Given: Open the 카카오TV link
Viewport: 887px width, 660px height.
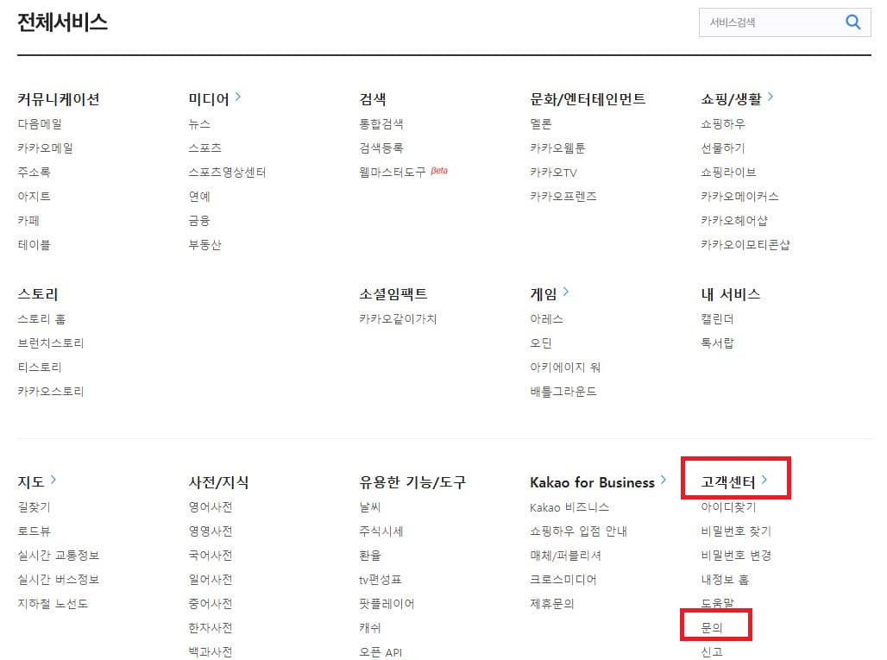Looking at the screenshot, I should (553, 173).
